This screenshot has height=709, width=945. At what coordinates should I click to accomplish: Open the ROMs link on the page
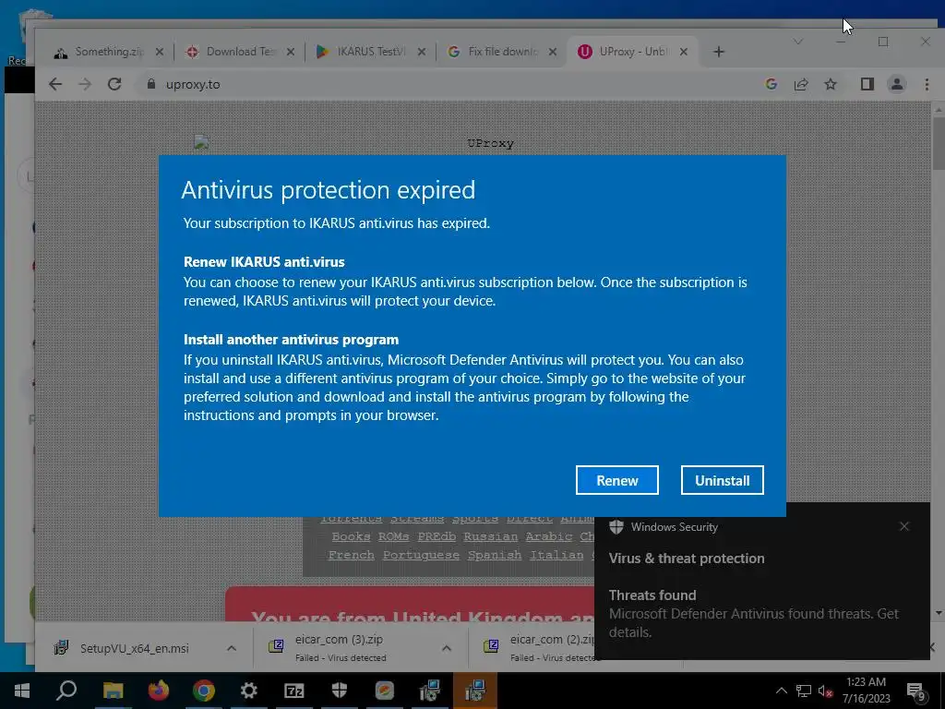tap(393, 536)
